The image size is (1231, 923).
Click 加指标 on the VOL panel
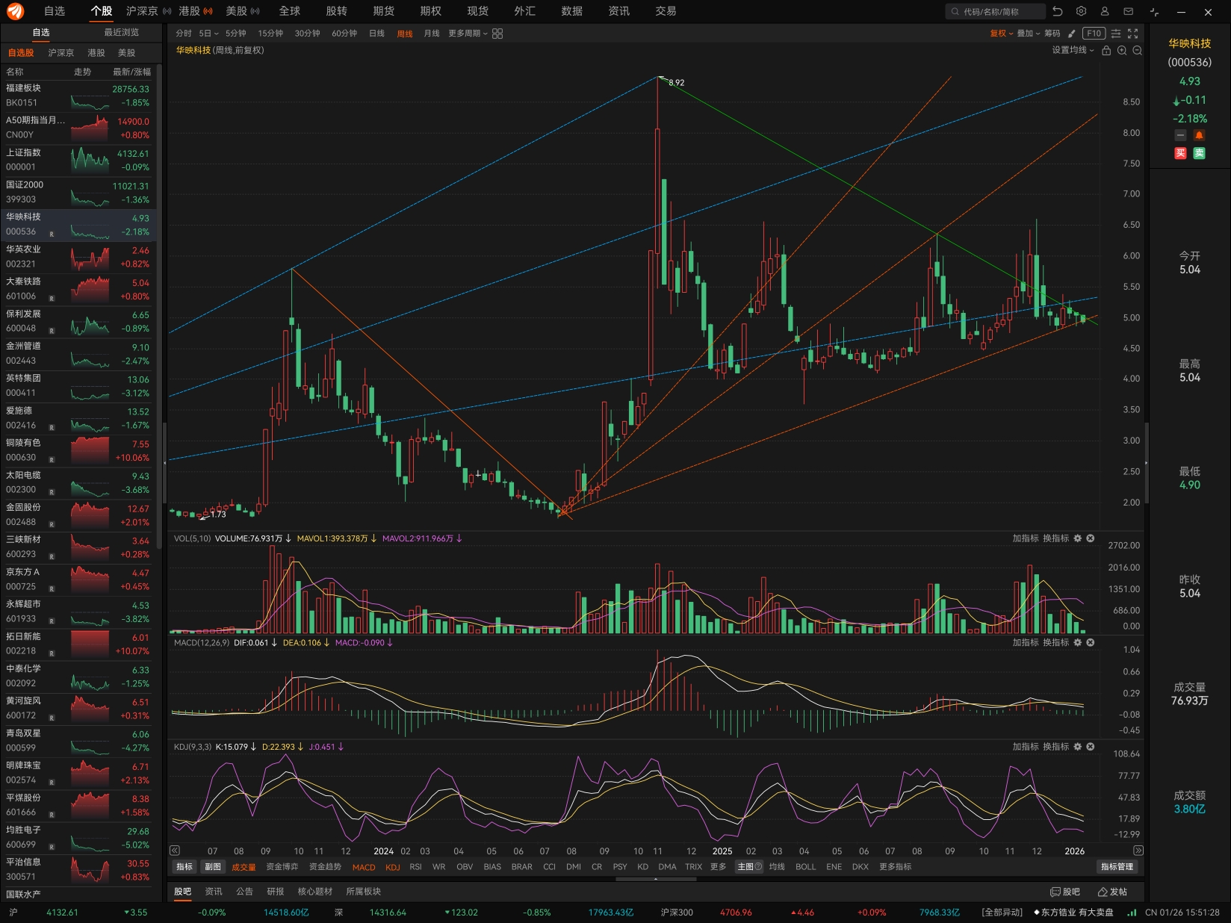point(1026,538)
